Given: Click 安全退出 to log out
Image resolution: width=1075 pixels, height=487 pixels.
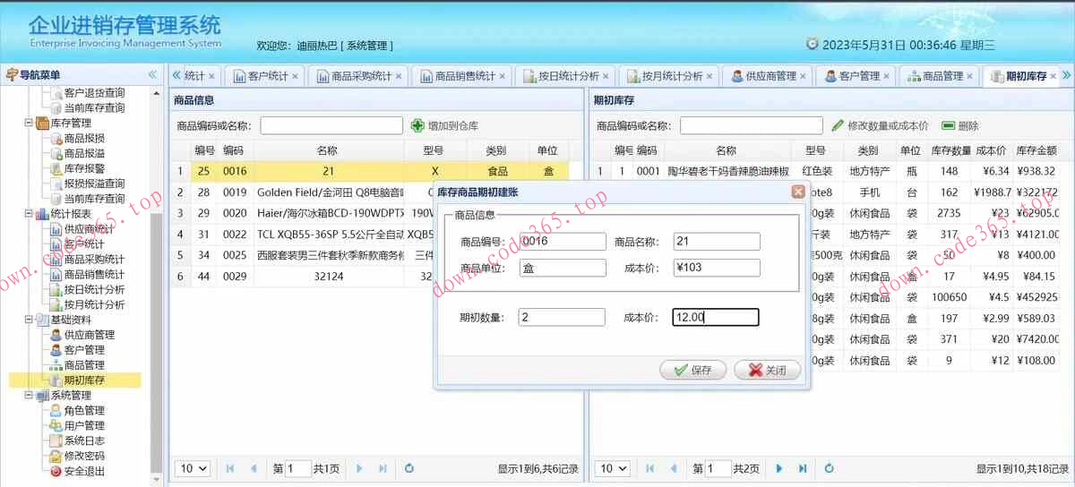Looking at the screenshot, I should coord(84,472).
